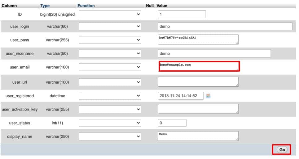Open Function dropdown for user_email row
The height and width of the screenshot is (159, 299).
[110, 67]
